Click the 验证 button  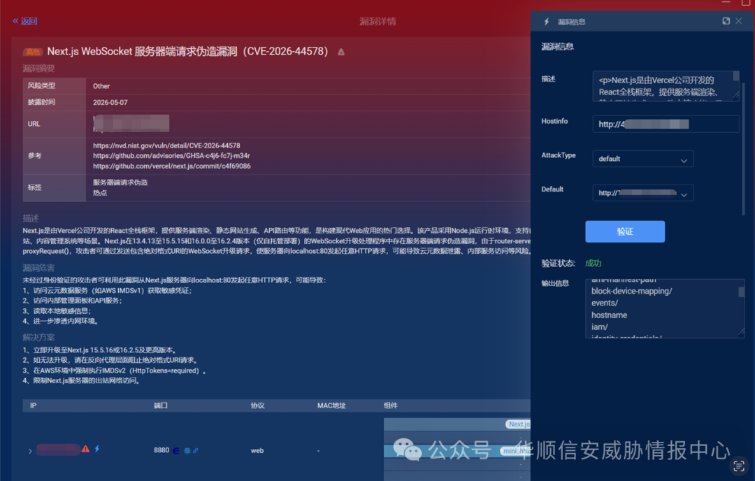click(625, 231)
